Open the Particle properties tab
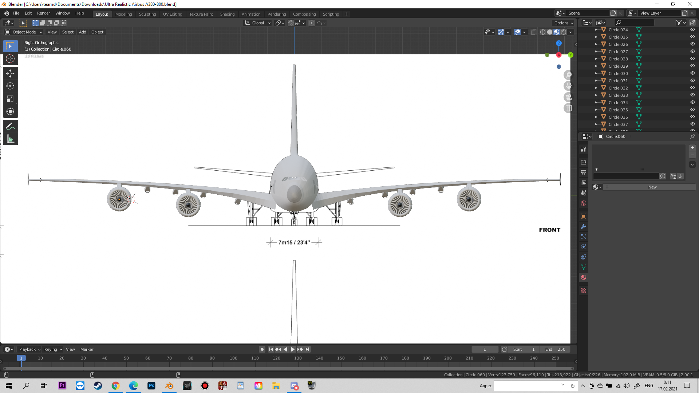 pyautogui.click(x=583, y=237)
